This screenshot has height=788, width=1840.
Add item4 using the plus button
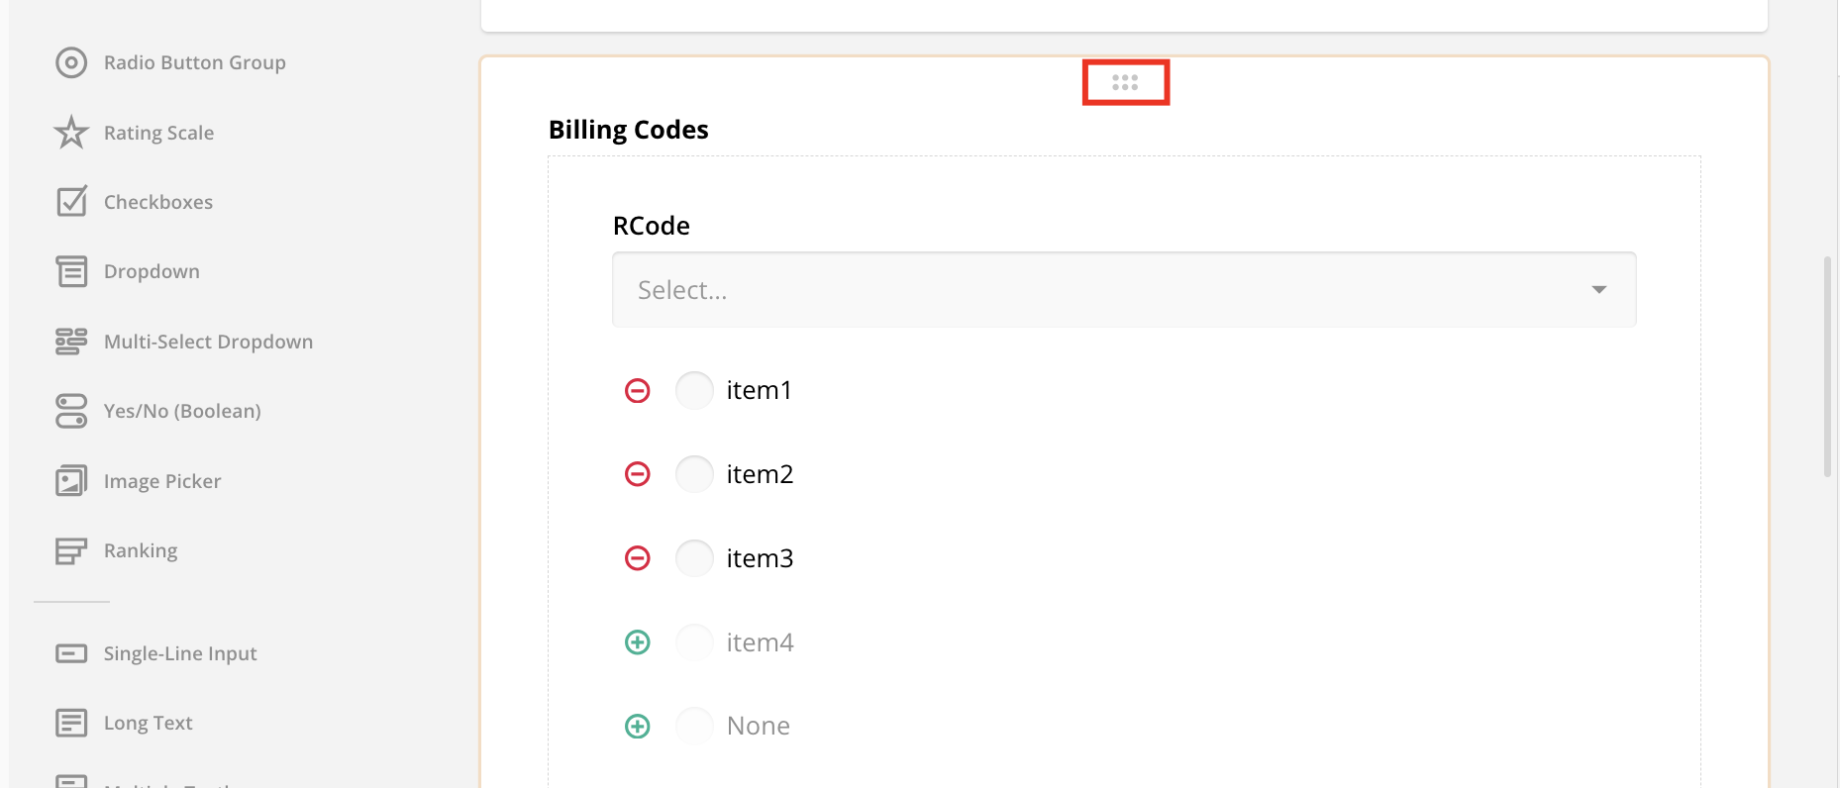point(637,641)
